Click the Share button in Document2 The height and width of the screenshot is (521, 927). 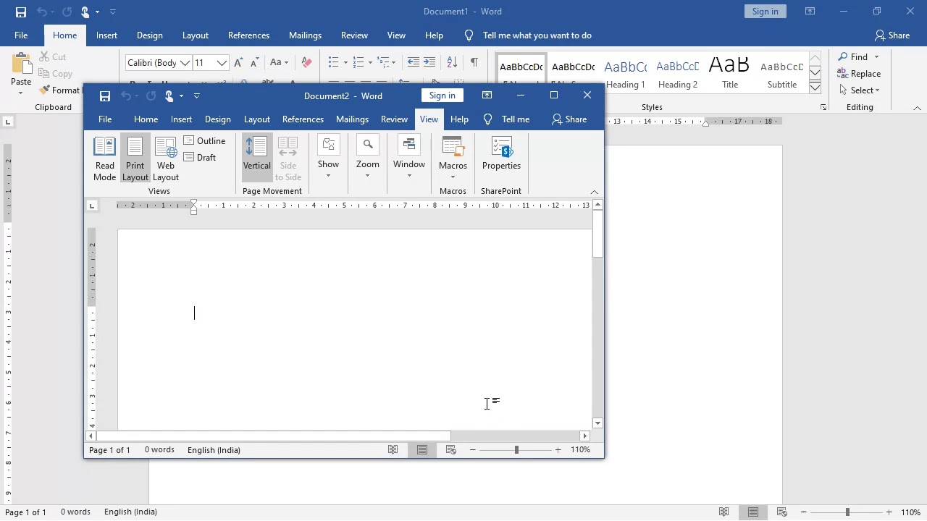coord(569,119)
